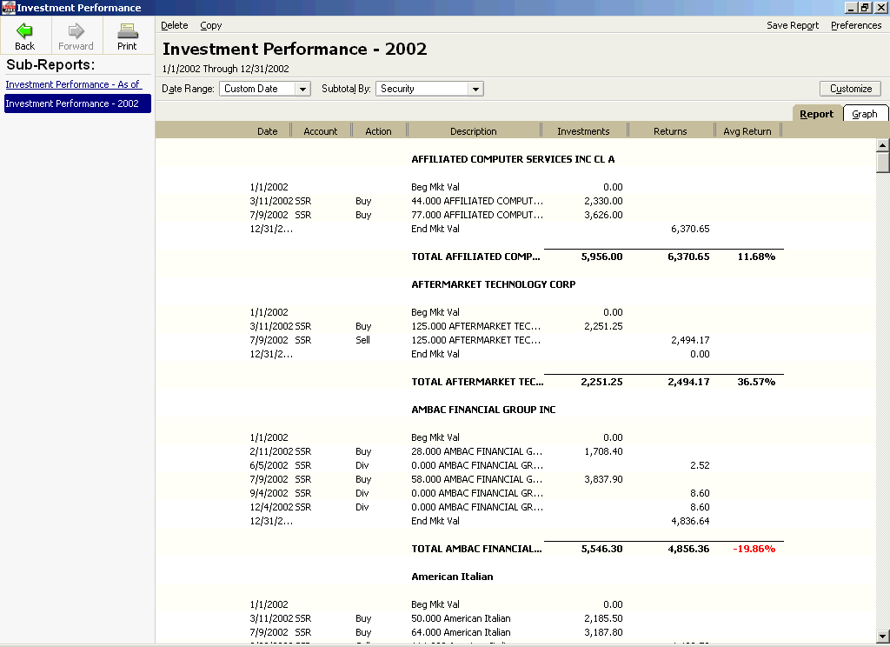Switch to the Graph tab
Viewport: 890px width, 647px height.
click(x=866, y=113)
